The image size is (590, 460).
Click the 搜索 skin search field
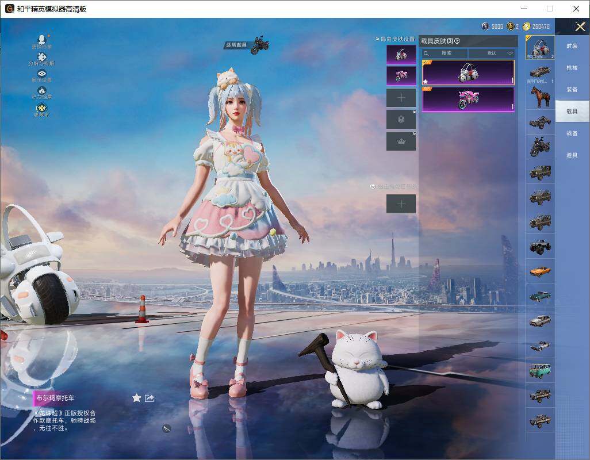[x=445, y=53]
